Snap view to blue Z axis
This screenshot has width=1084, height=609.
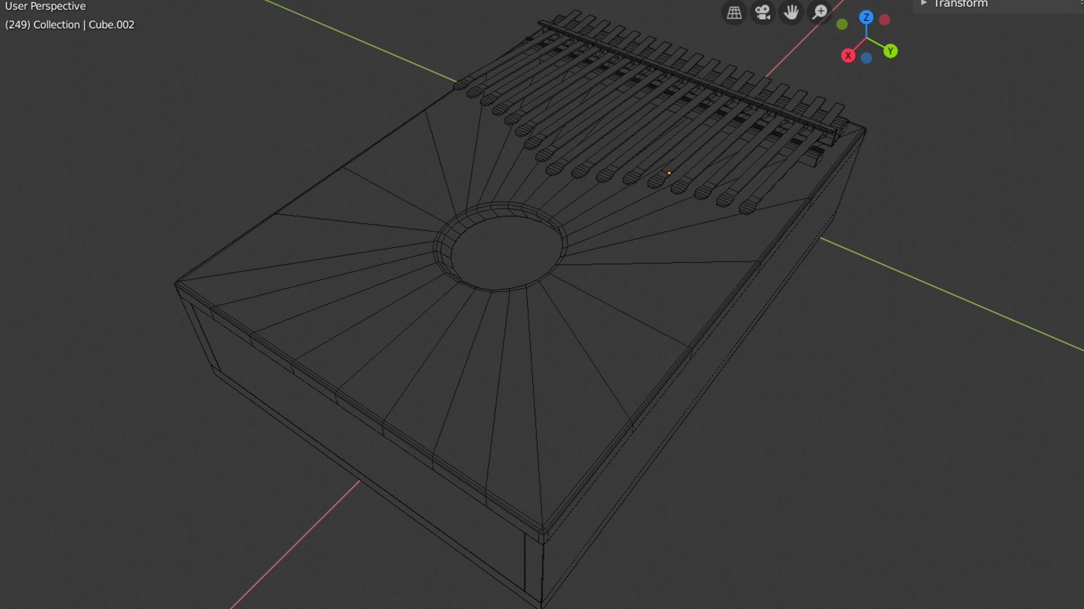[x=866, y=17]
